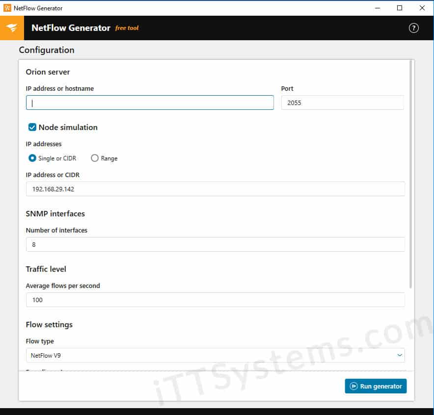Click the SolarWinds orange logo icon
The image size is (434, 415).
tap(12, 28)
